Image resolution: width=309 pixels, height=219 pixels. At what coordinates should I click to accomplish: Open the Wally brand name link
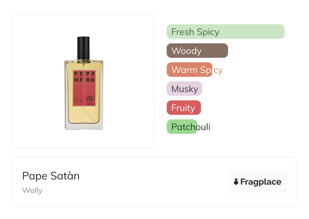tap(32, 190)
